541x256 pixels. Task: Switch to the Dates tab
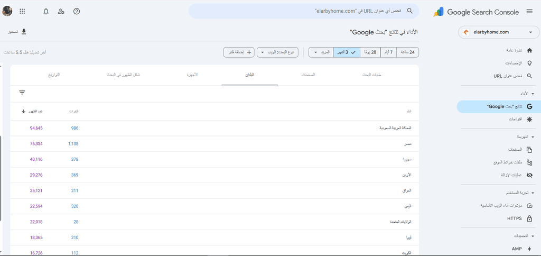53,75
